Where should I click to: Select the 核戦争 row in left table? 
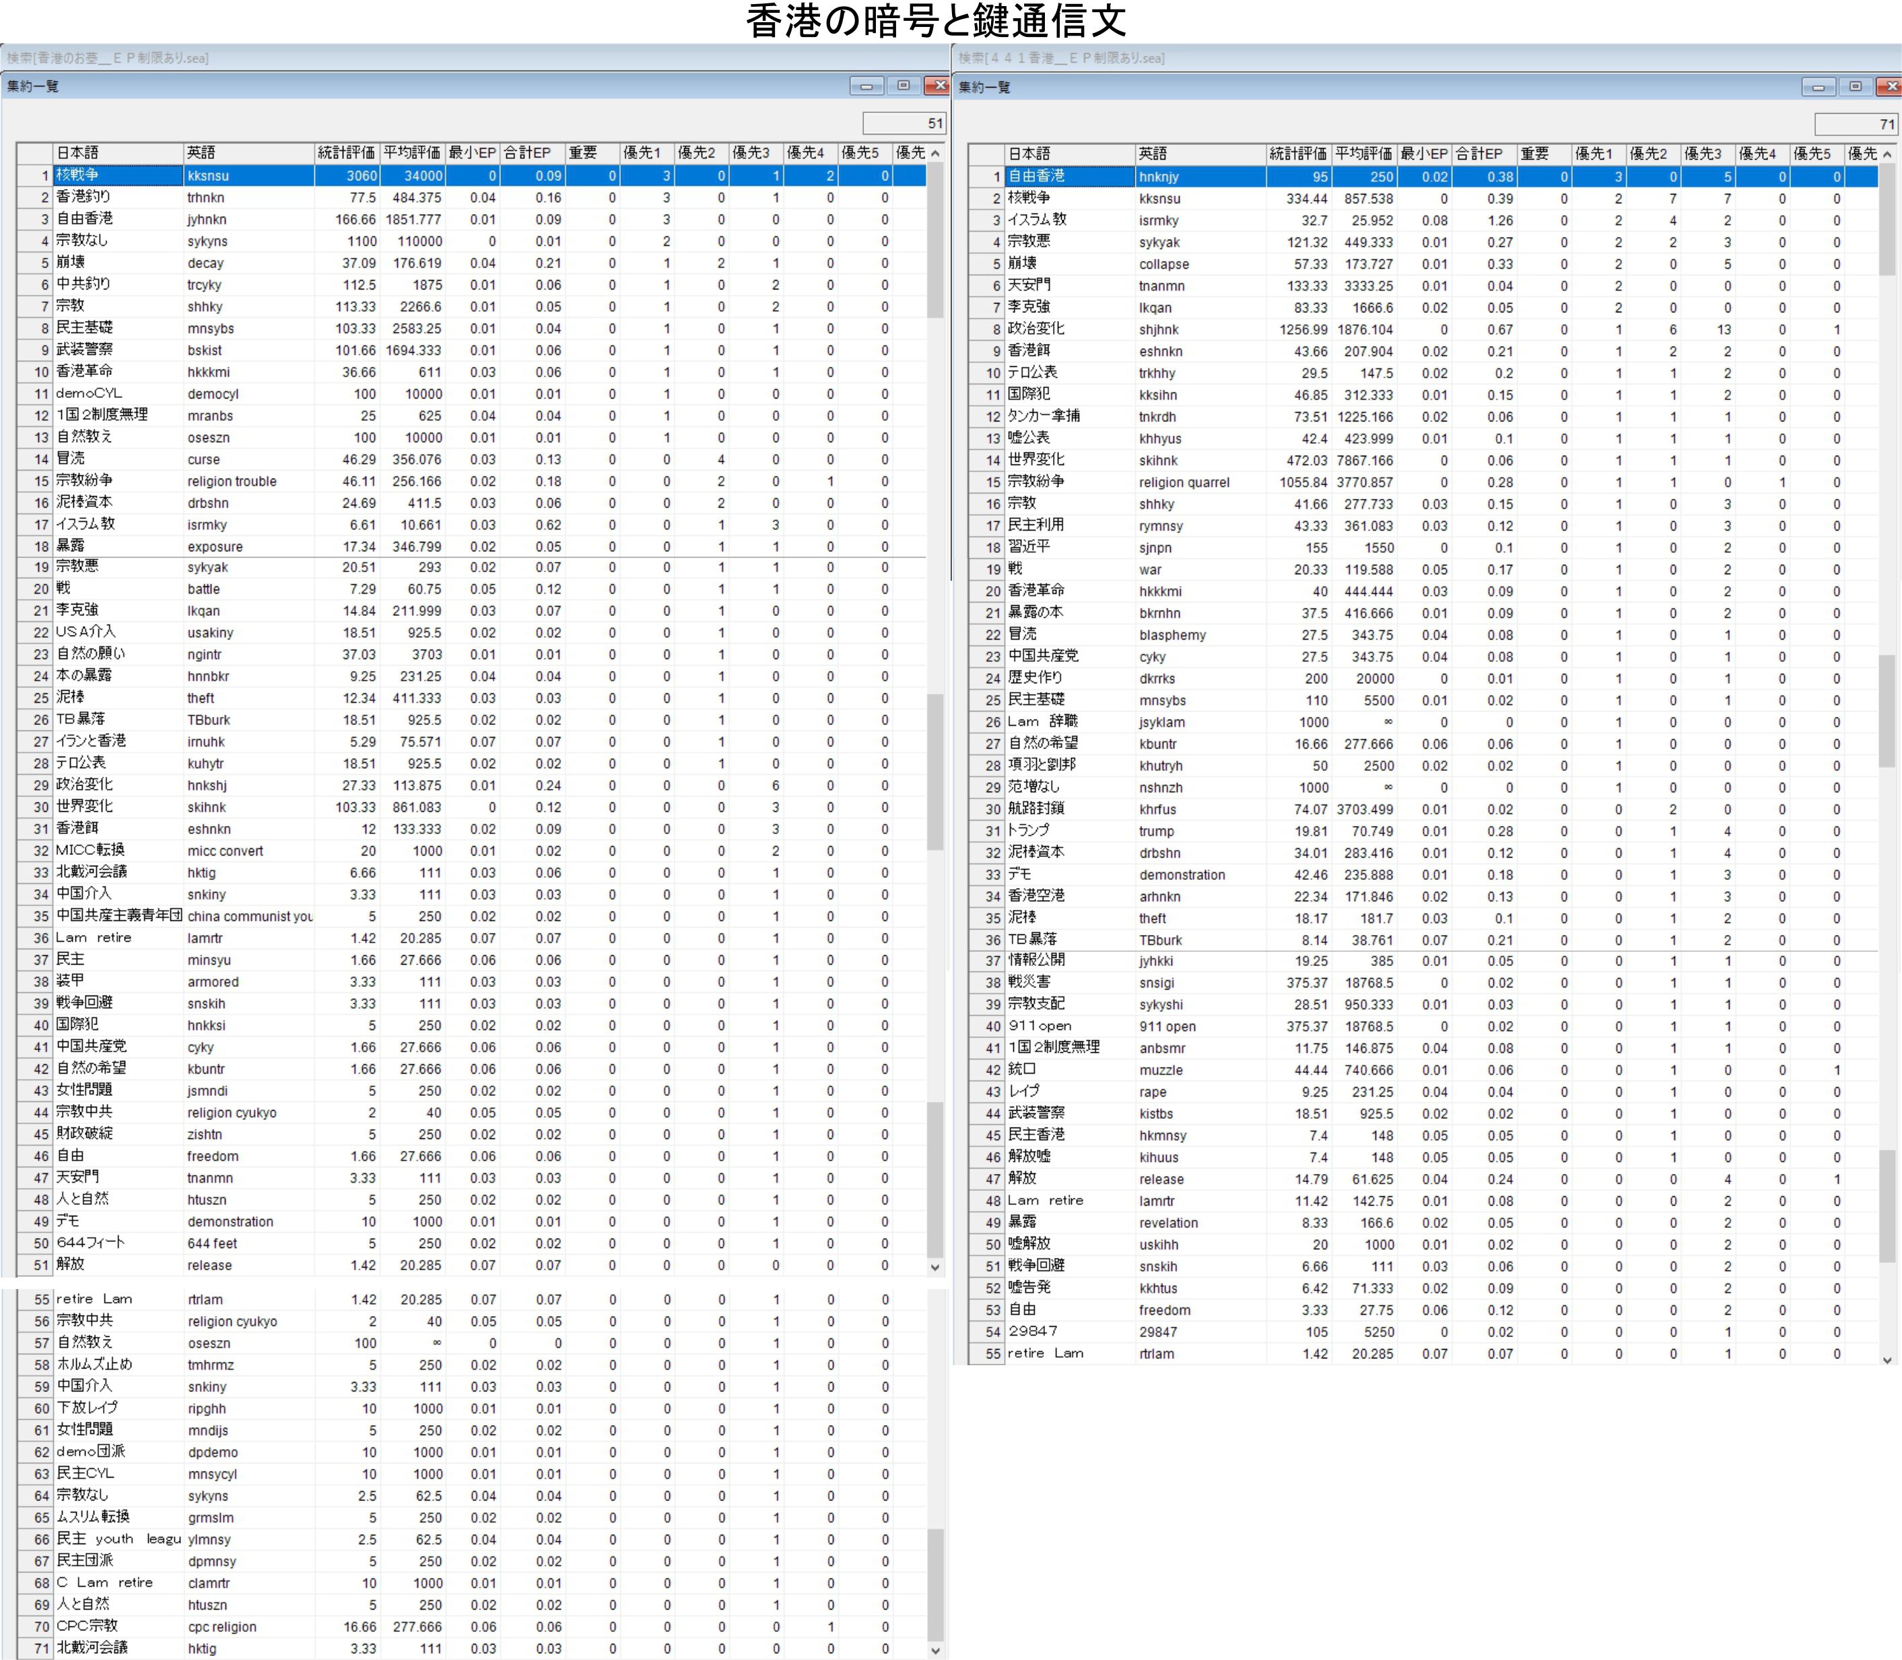tap(118, 175)
